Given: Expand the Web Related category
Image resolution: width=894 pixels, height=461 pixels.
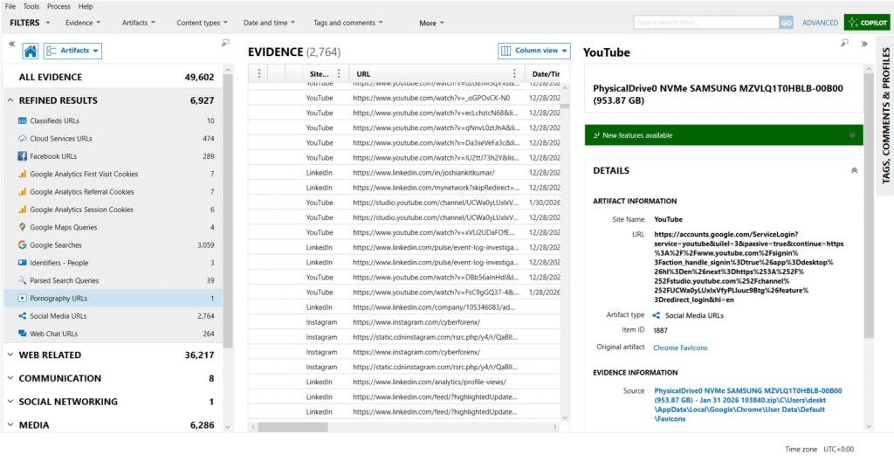Looking at the screenshot, I should 11,355.
